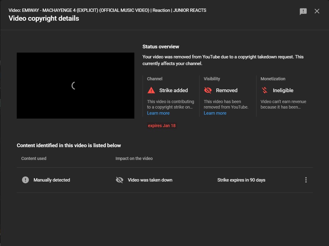Click 'Content used' column header
The width and height of the screenshot is (329, 246).
(34, 158)
